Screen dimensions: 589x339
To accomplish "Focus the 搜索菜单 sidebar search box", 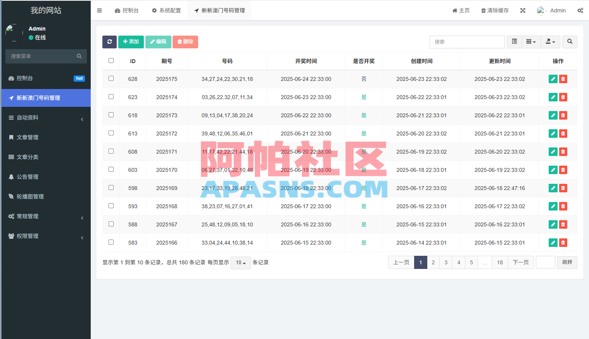I will (x=46, y=56).
